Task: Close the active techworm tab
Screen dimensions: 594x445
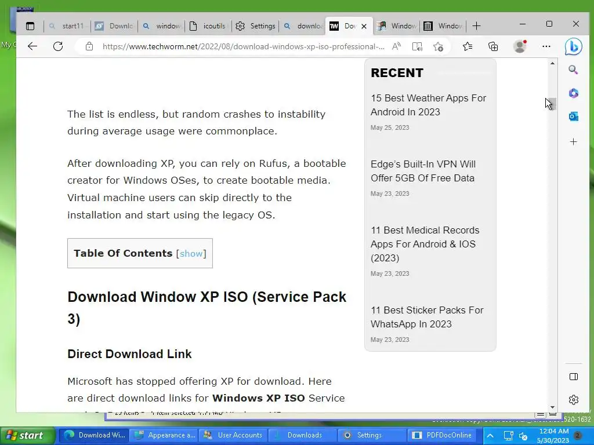Action: pyautogui.click(x=364, y=26)
